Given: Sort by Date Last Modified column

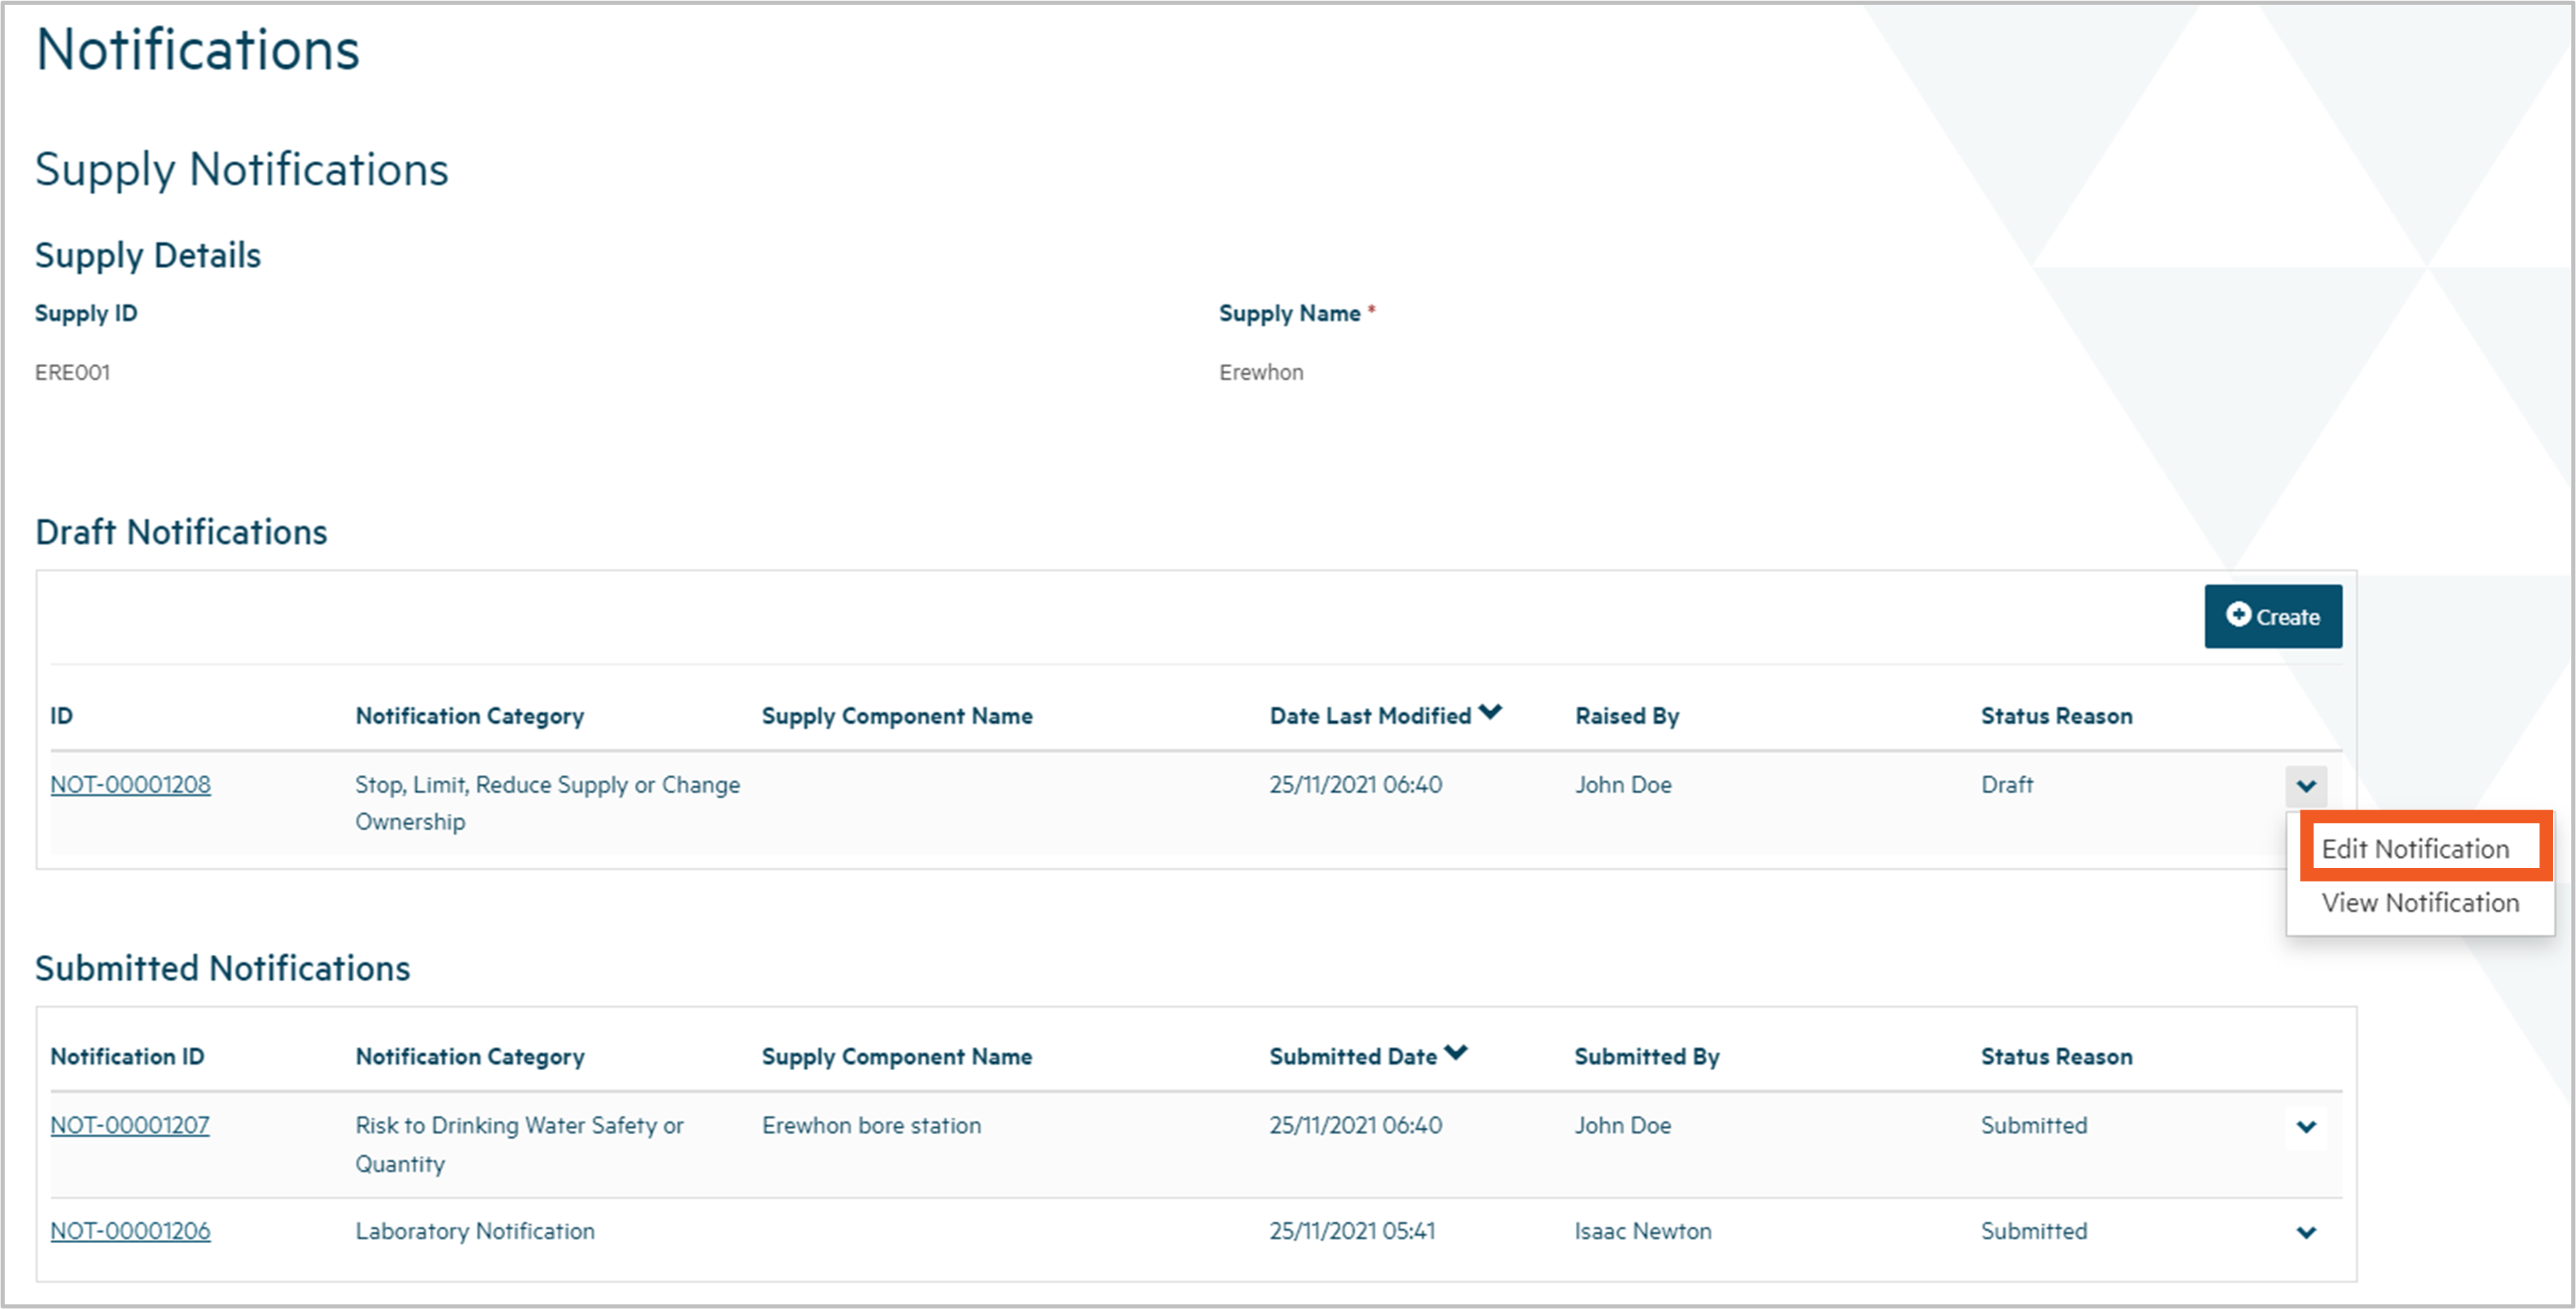Looking at the screenshot, I should tap(1370, 715).
